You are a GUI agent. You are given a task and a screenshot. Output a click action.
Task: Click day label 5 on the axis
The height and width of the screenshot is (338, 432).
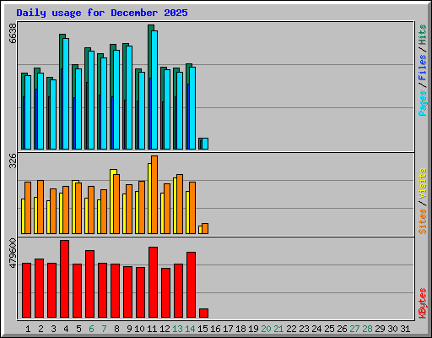pos(78,329)
